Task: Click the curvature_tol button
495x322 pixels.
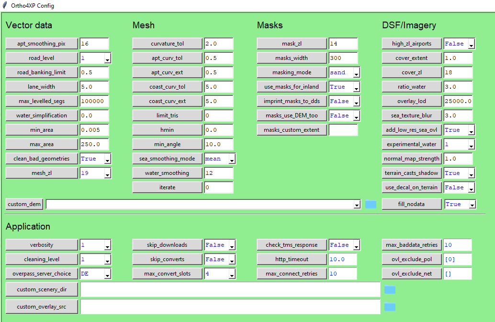Action: coord(168,44)
